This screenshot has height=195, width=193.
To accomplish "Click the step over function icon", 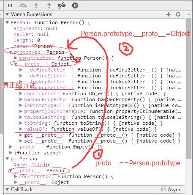I will (23, 5).
